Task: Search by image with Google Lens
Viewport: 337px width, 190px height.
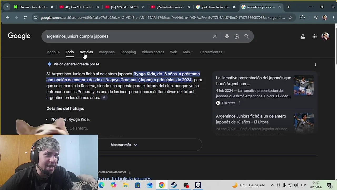Action: point(237,36)
